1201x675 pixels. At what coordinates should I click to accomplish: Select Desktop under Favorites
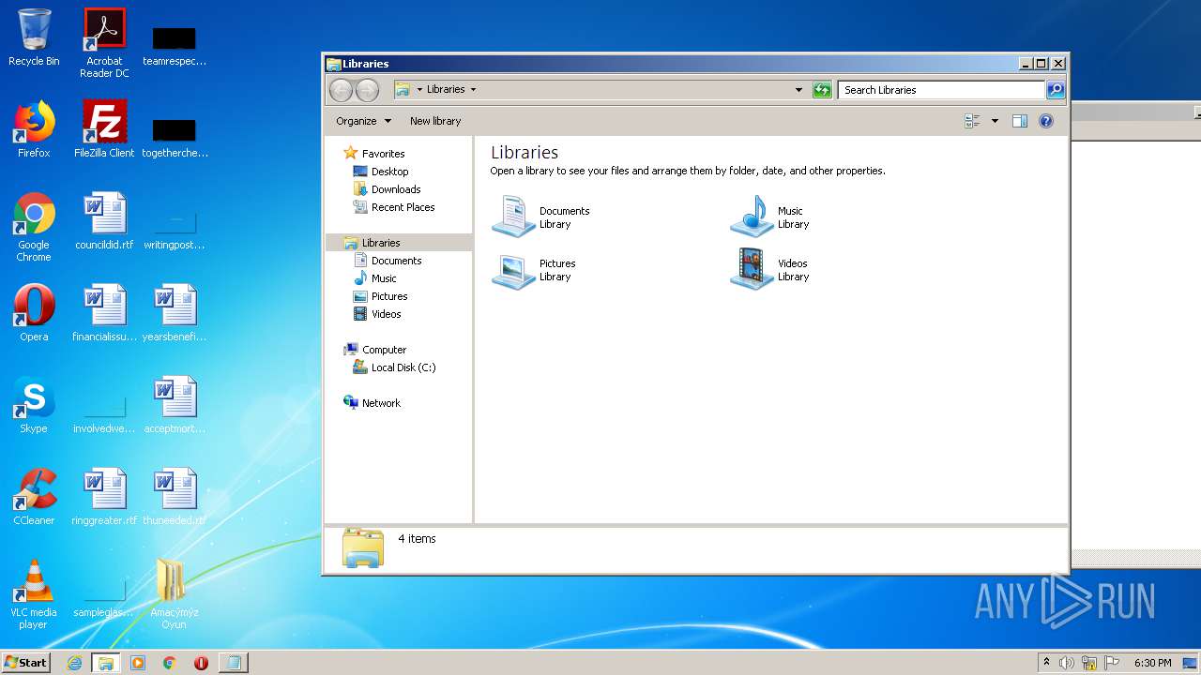pos(381,172)
